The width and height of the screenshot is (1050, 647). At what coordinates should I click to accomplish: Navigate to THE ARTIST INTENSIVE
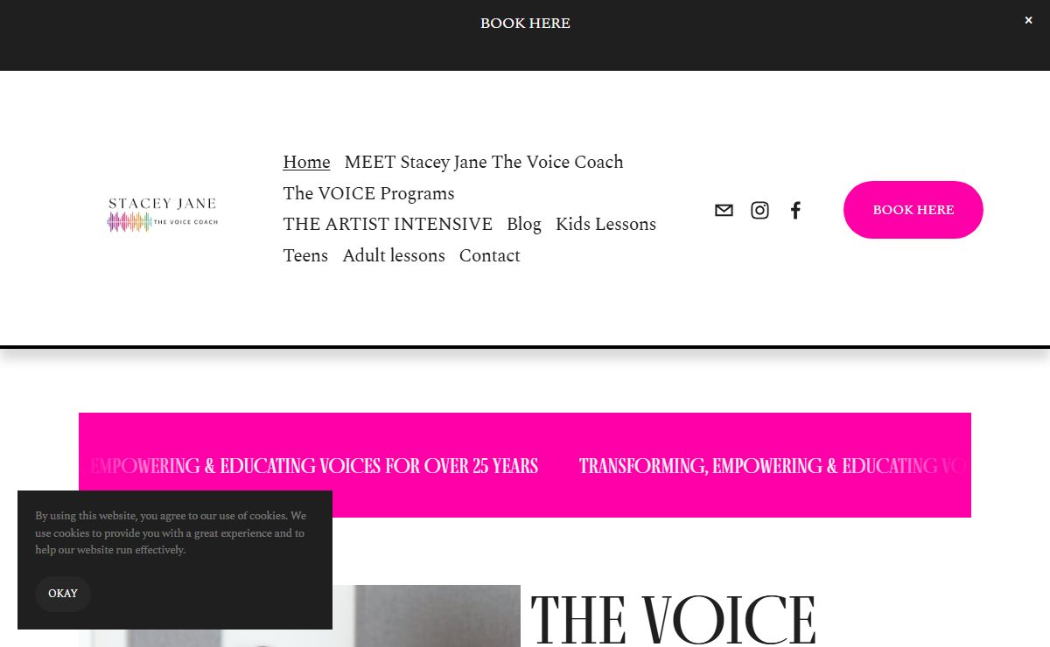click(388, 224)
